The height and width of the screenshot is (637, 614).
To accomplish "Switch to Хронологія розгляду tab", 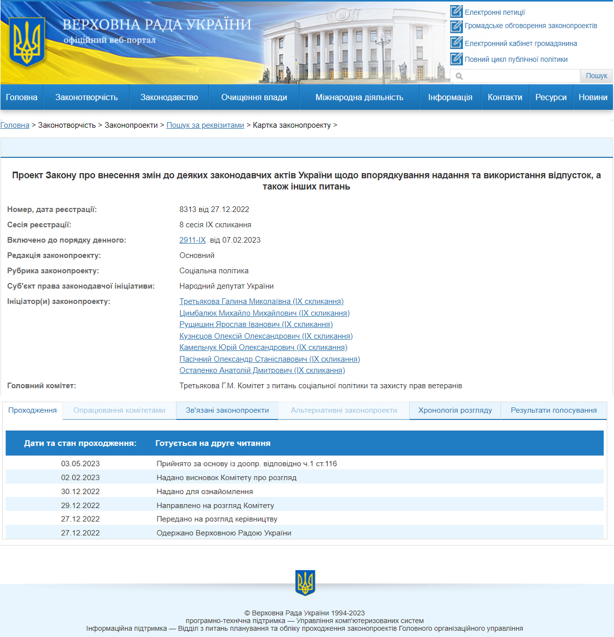I will point(455,410).
